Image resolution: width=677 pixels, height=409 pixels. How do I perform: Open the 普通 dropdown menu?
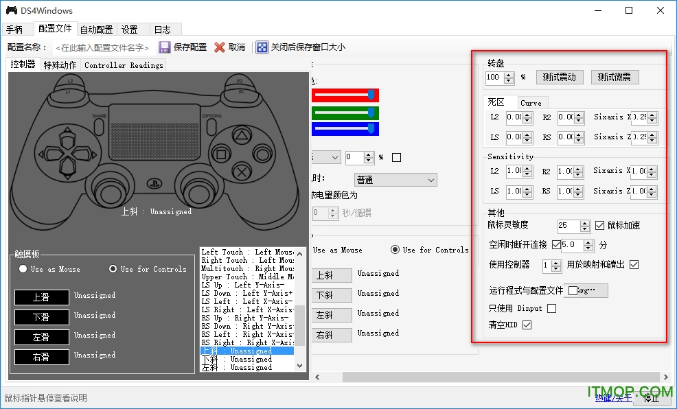[x=395, y=179]
